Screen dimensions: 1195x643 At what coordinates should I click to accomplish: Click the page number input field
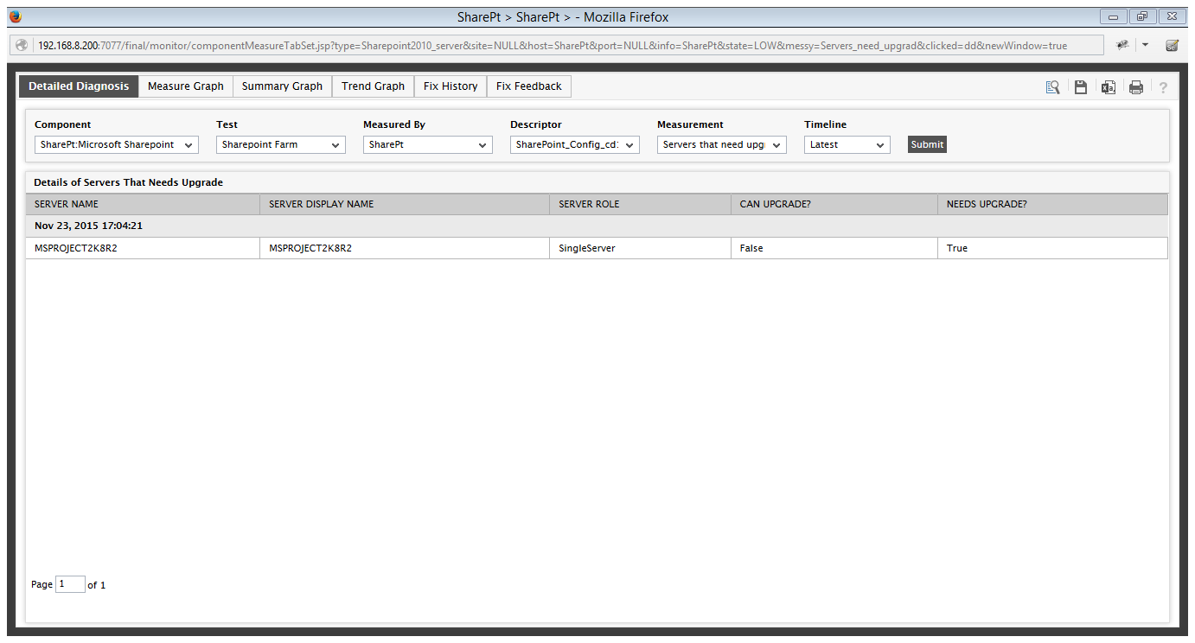[x=70, y=584]
